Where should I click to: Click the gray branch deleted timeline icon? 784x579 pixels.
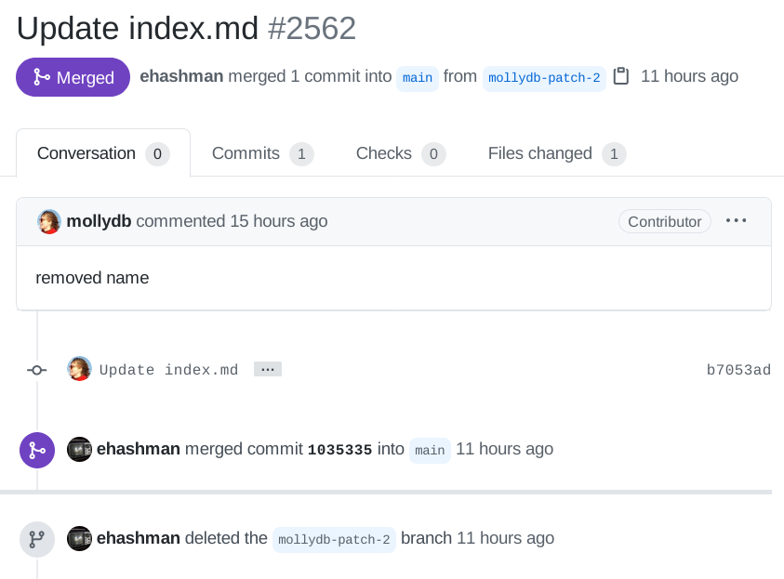[37, 539]
